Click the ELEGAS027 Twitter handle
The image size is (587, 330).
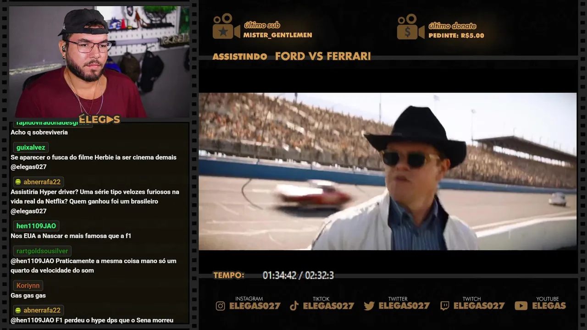[x=404, y=306]
